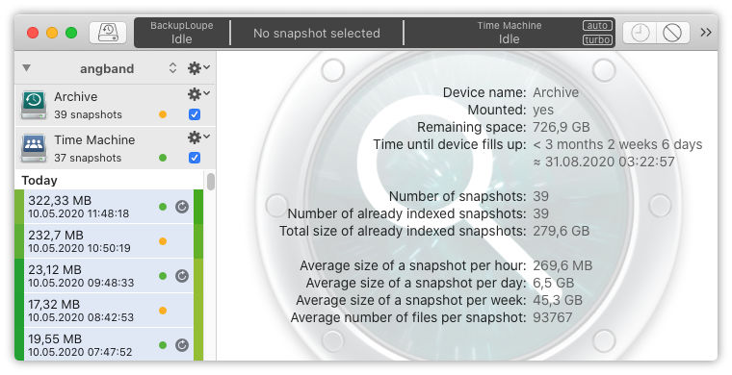Viewport: 732px width, 375px height.
Task: Click reindex icon on 07:47:52 snapshot
Action: tap(182, 345)
